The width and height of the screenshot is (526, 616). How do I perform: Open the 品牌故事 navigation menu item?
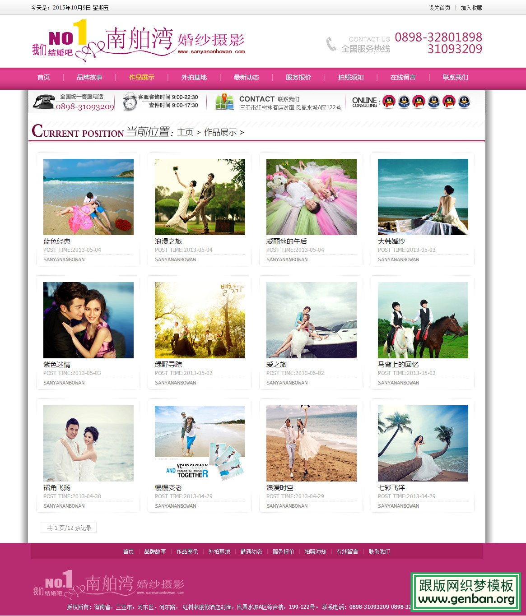(x=89, y=77)
